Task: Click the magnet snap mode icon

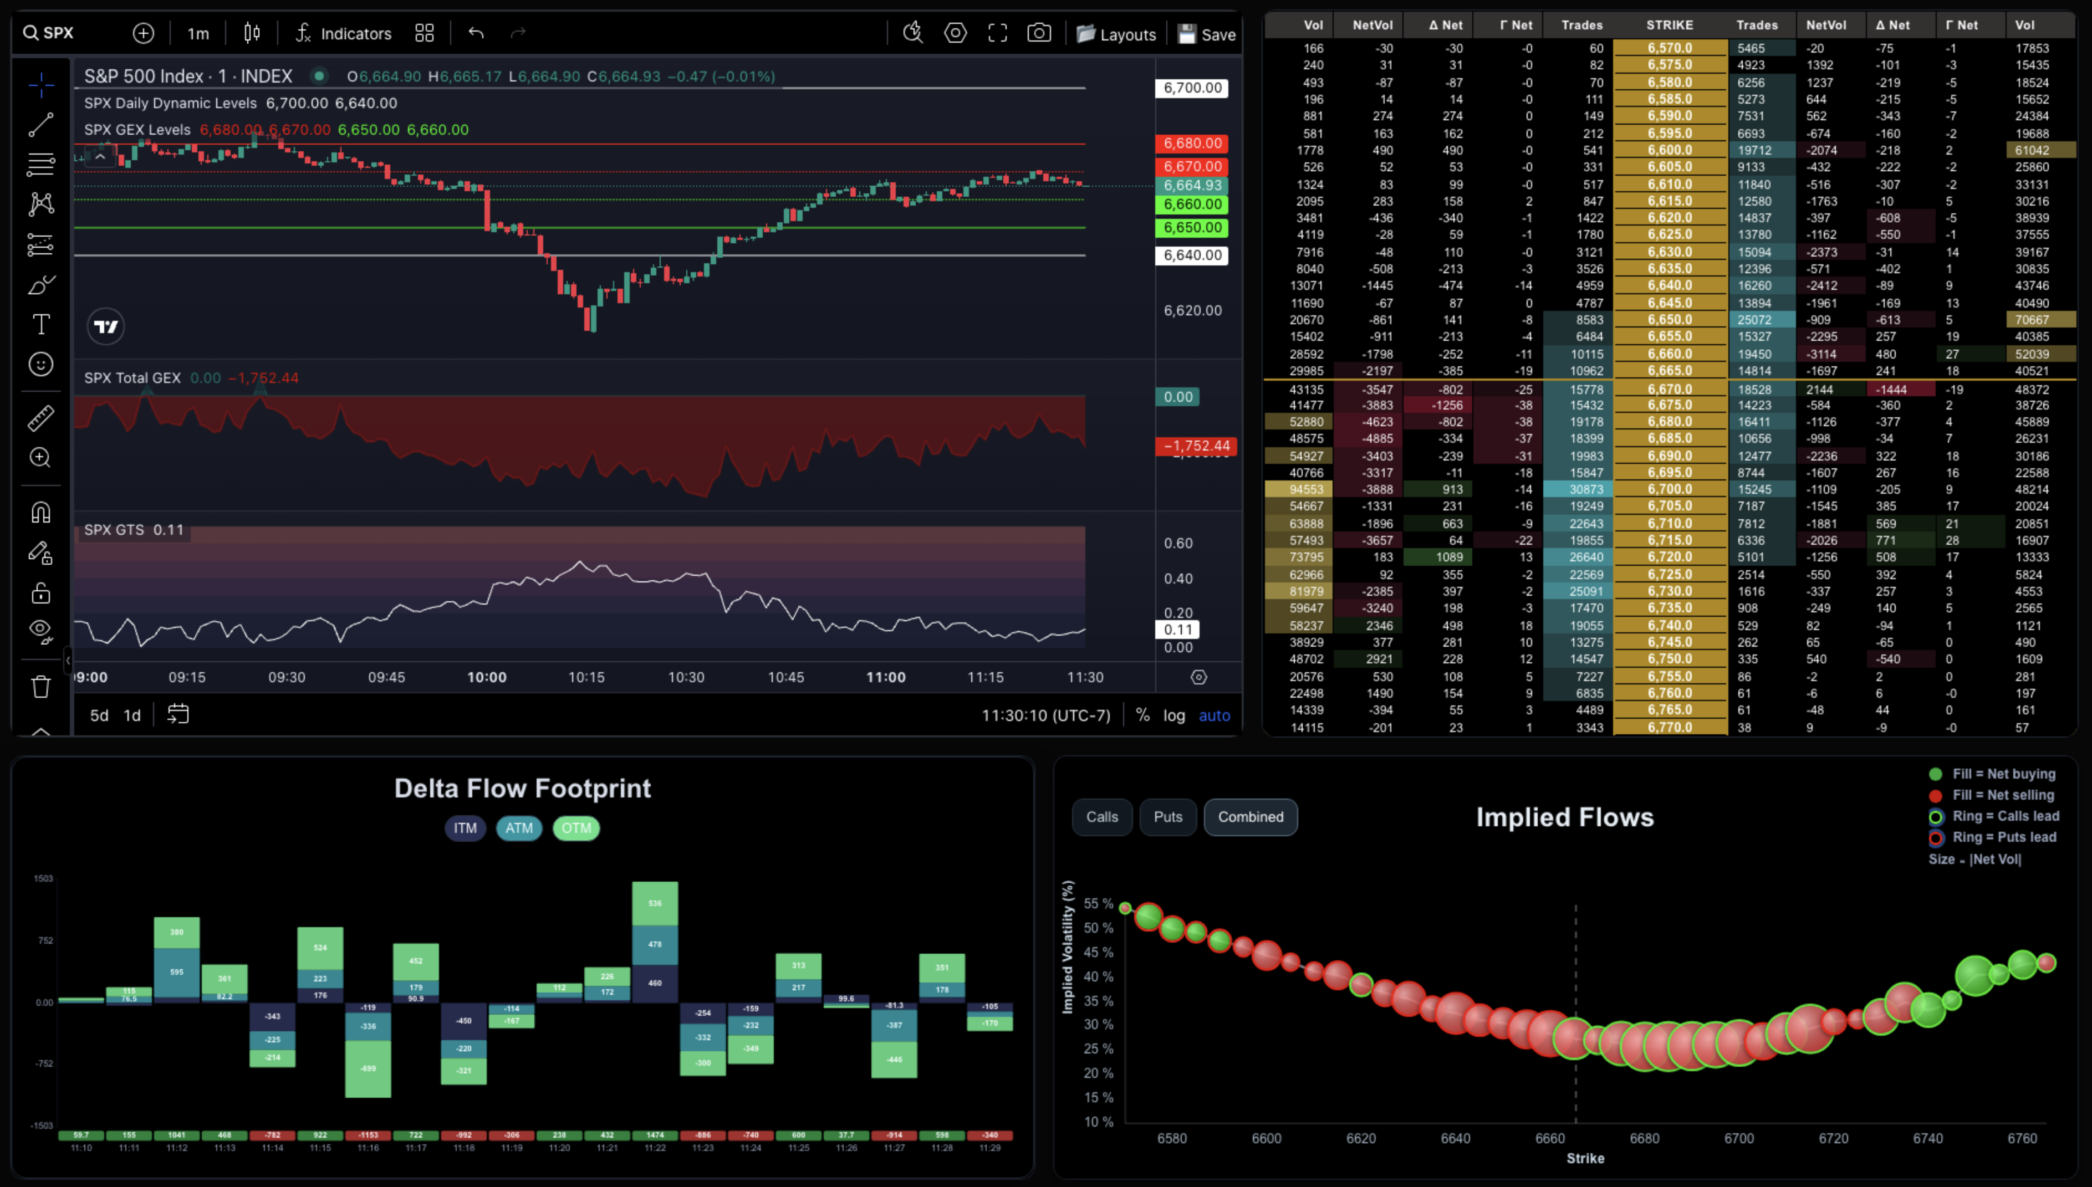Action: click(41, 512)
